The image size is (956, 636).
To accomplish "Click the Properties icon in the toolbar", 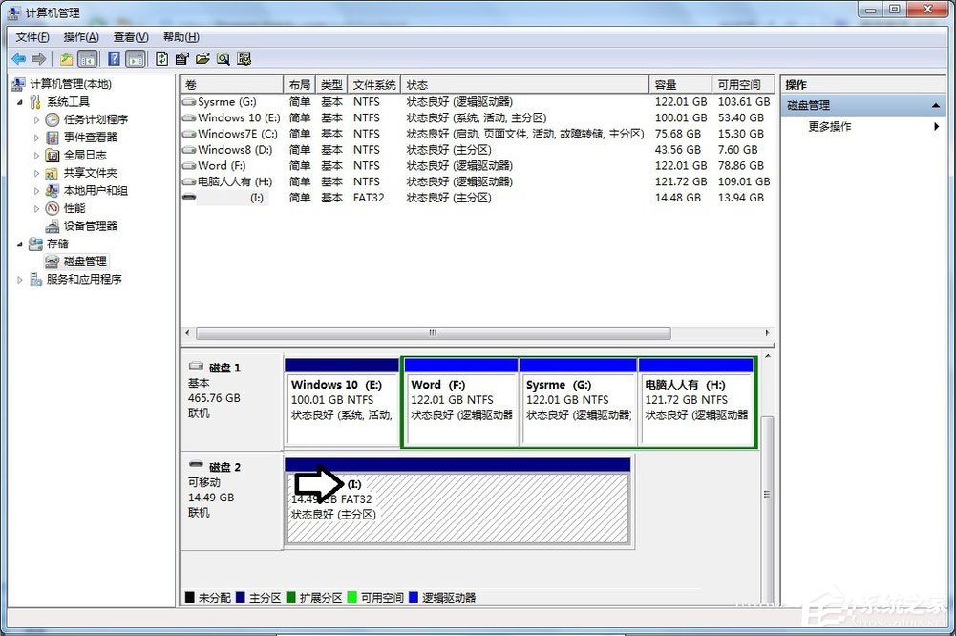I will [x=181, y=58].
